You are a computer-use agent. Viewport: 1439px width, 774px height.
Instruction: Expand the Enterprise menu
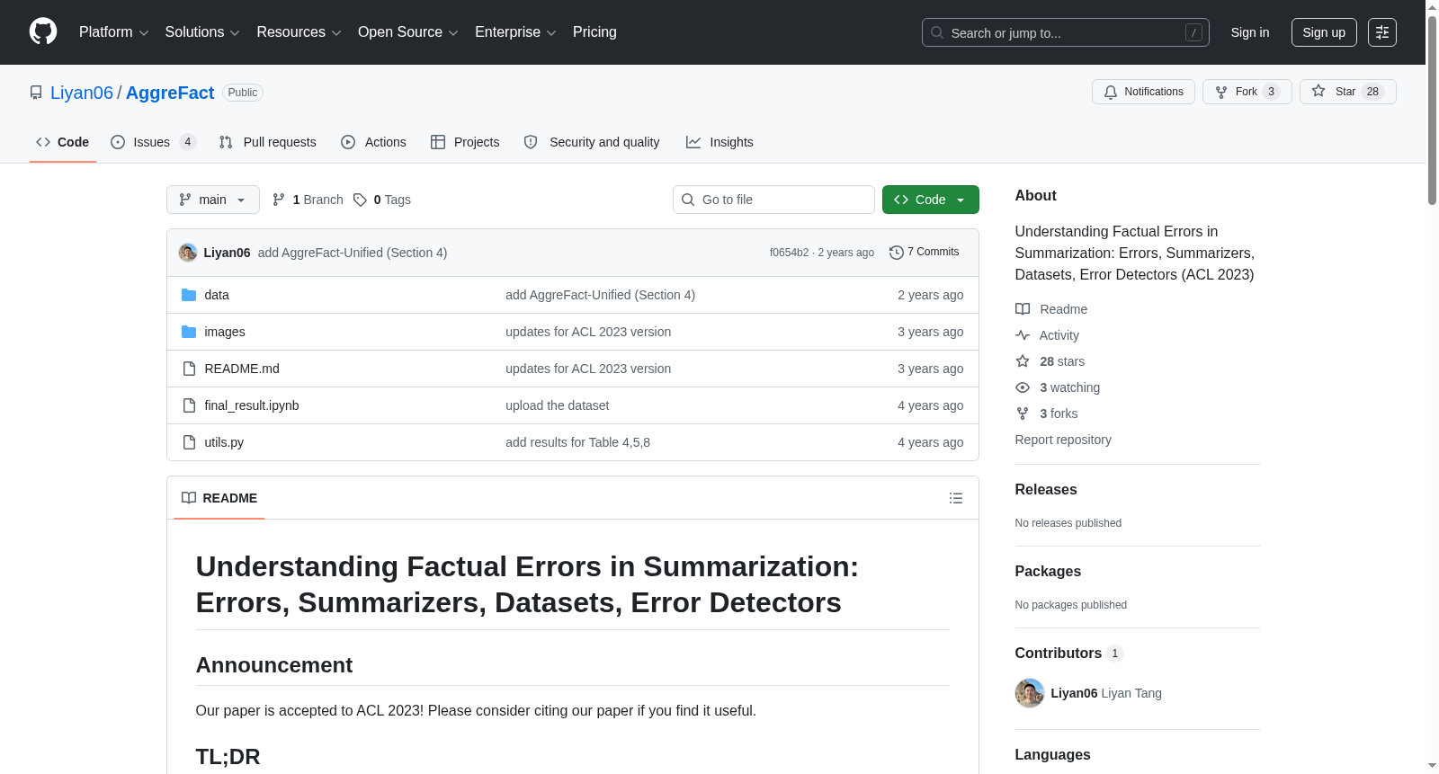[515, 32]
